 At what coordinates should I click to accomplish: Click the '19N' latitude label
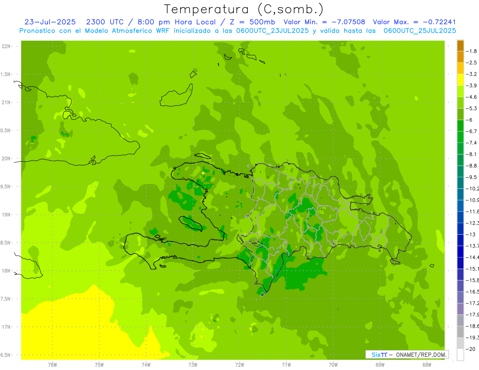coord(6,215)
